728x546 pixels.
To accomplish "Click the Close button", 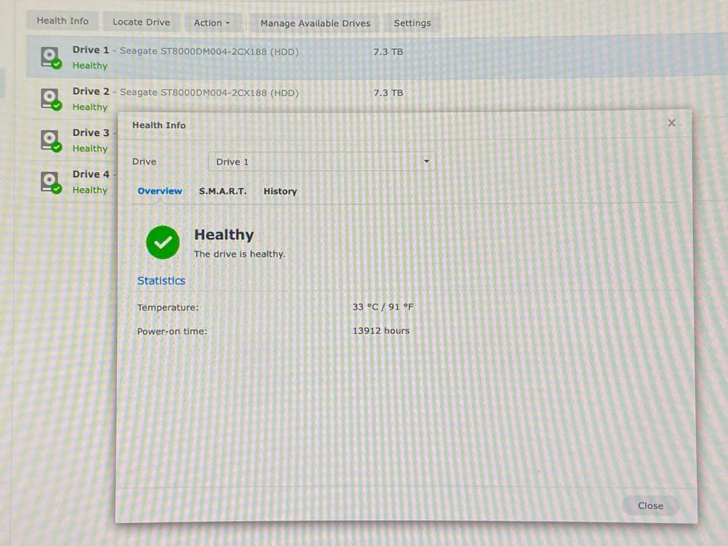I will 649,506.
